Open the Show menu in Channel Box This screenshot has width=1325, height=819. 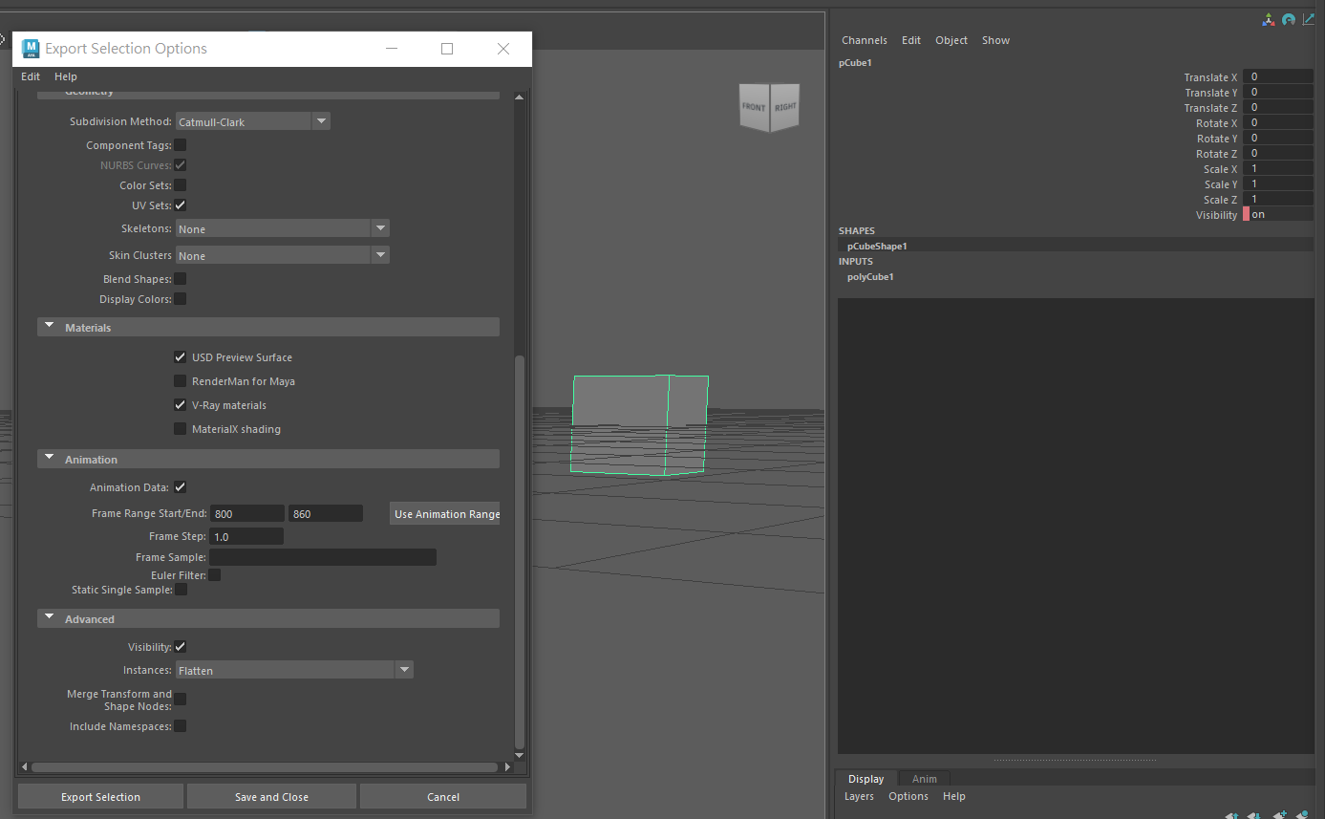995,40
